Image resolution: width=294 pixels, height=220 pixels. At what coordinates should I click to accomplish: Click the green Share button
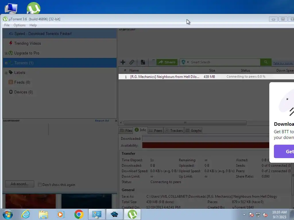coord(167,62)
